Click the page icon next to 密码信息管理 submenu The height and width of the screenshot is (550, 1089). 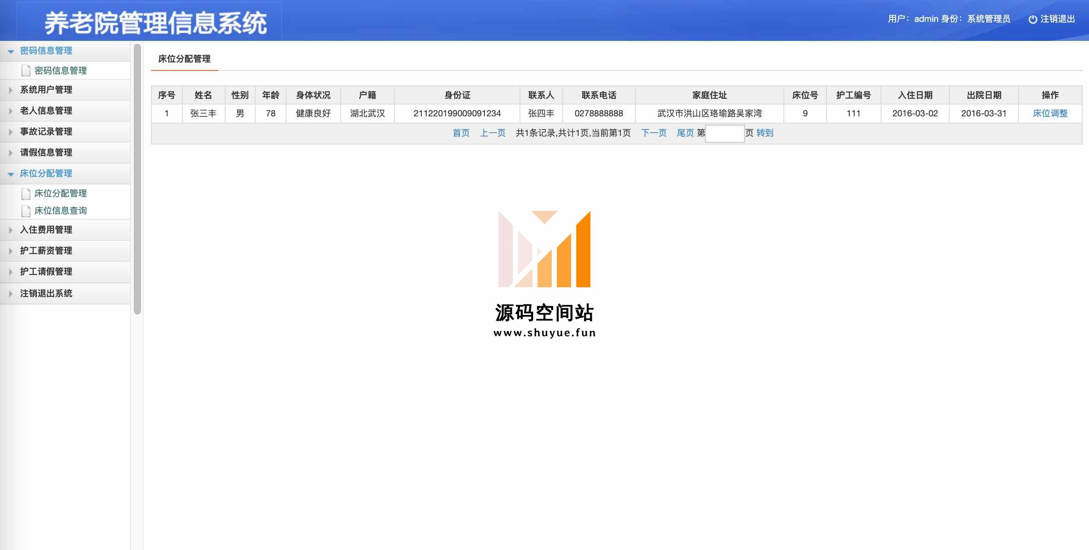26,70
